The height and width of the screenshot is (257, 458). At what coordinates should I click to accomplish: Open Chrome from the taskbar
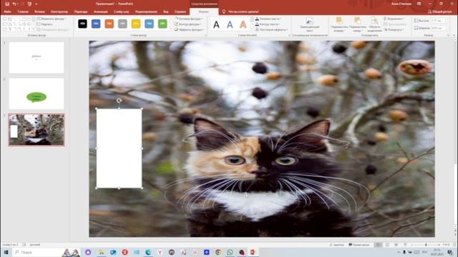218,252
